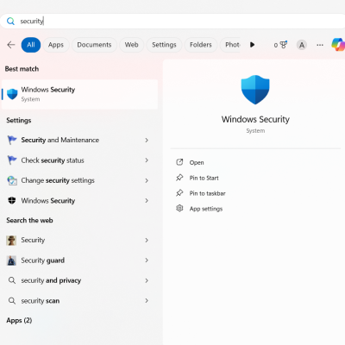Show more filters with the play arrow
This screenshot has height=345, width=345.
click(x=252, y=45)
